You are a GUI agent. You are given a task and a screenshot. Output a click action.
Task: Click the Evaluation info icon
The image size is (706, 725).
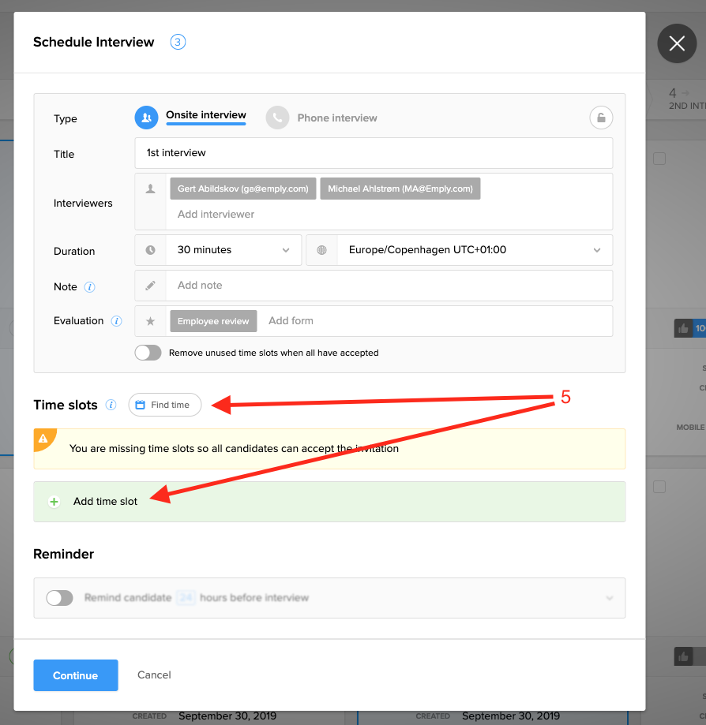pos(117,321)
